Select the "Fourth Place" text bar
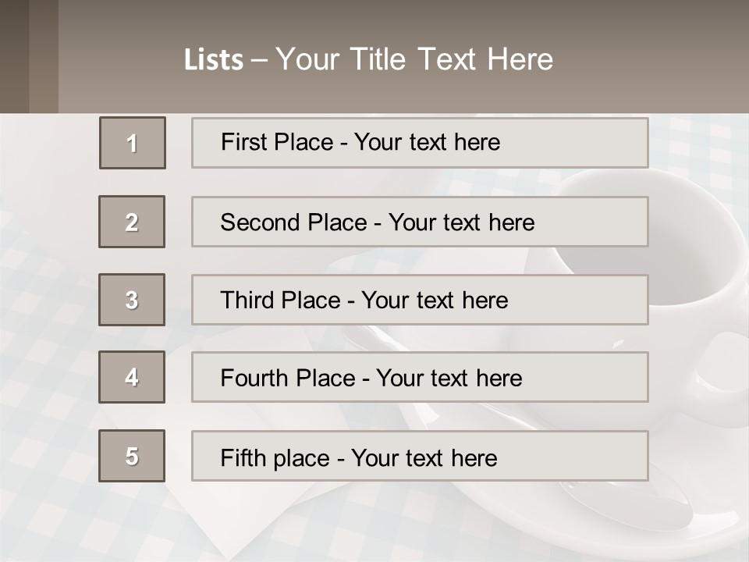Viewport: 749px width, 562px height. (x=420, y=377)
